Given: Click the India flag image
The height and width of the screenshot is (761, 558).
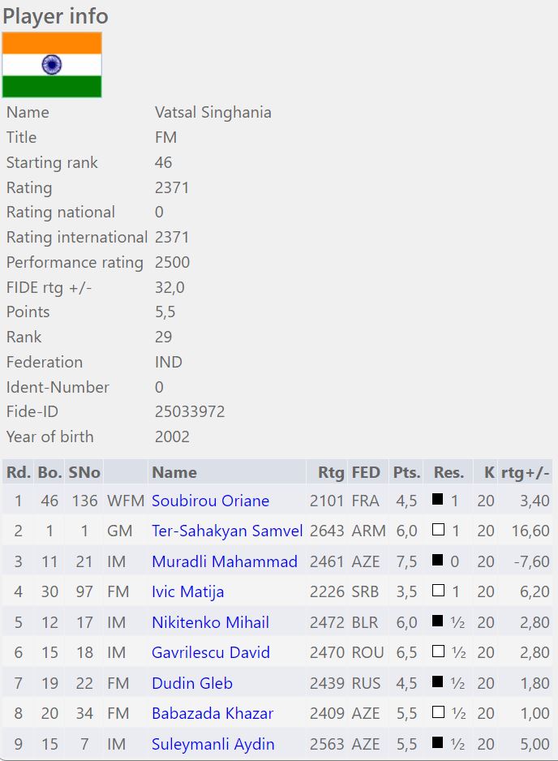Looking at the screenshot, I should point(52,65).
